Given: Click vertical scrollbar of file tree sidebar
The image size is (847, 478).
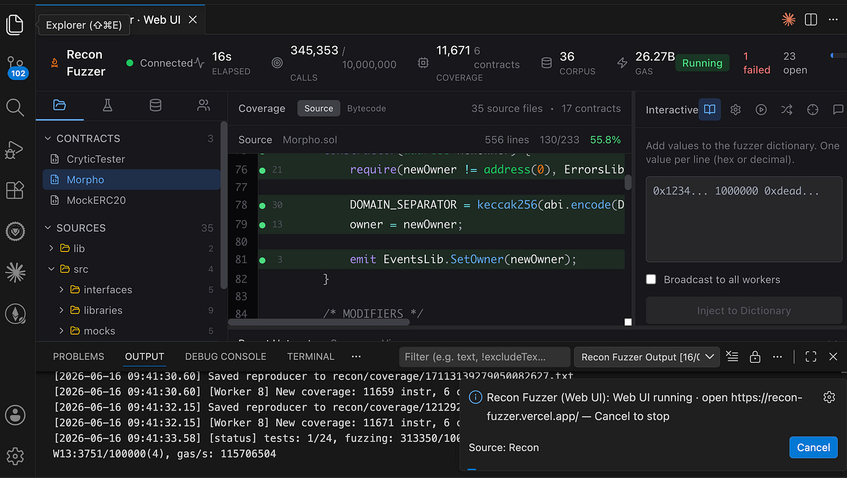Looking at the screenshot, I should pos(224,204).
